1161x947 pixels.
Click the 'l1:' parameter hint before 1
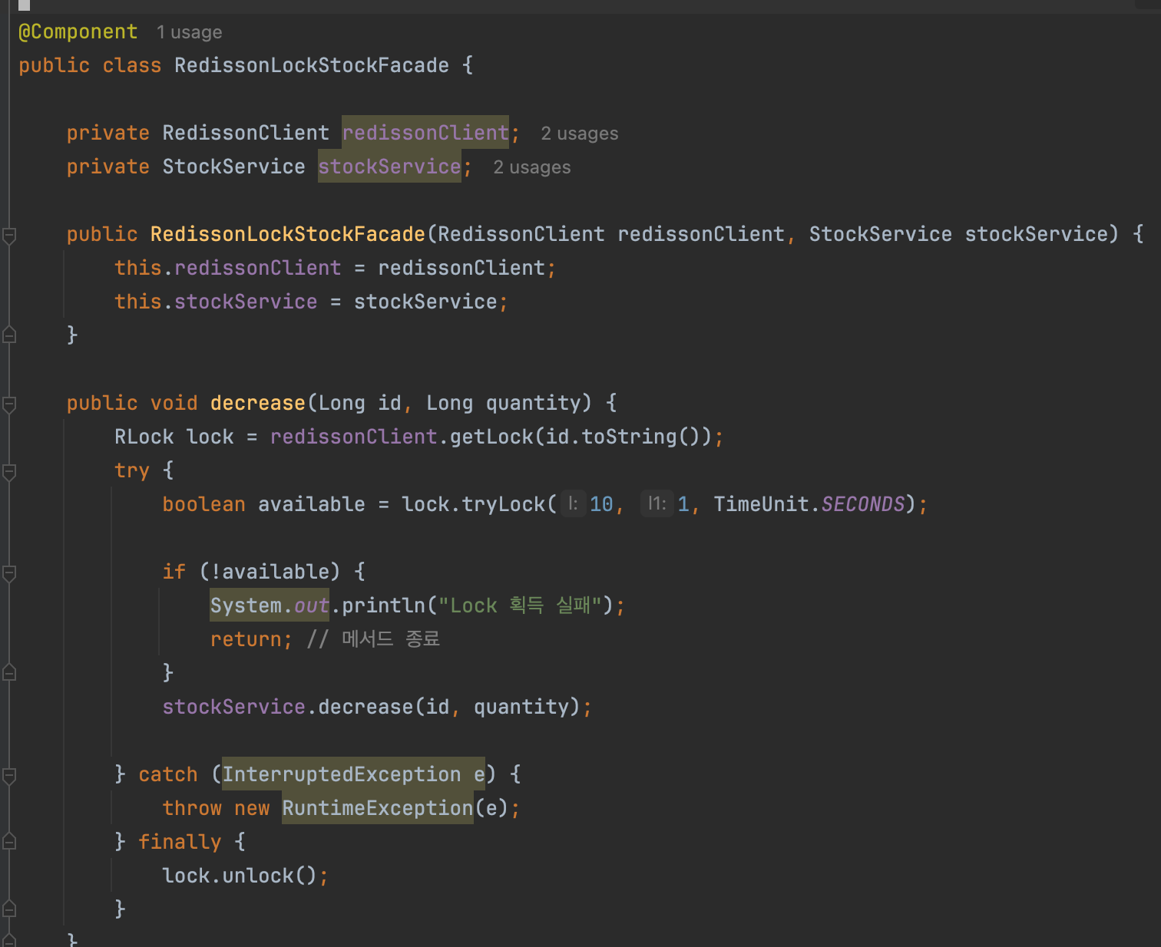pos(657,503)
